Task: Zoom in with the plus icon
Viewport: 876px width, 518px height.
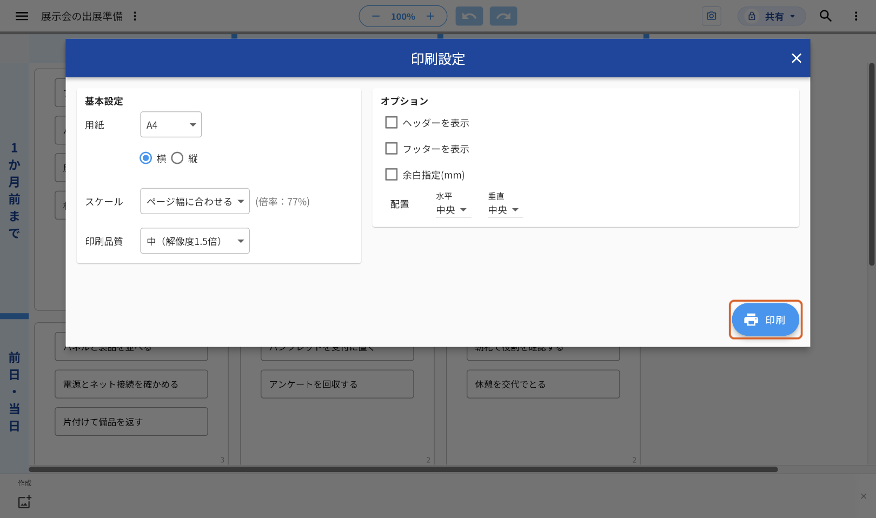Action: point(430,16)
